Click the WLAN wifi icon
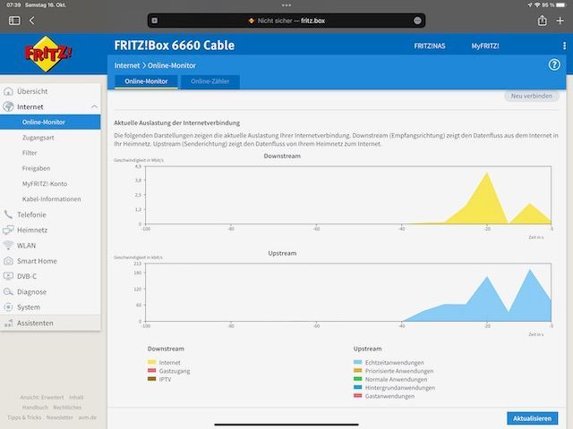 tap(8, 245)
